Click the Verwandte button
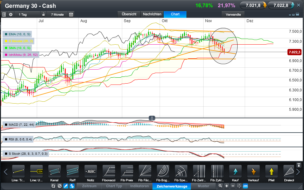304x190 pixels. pyautogui.click(x=233, y=14)
